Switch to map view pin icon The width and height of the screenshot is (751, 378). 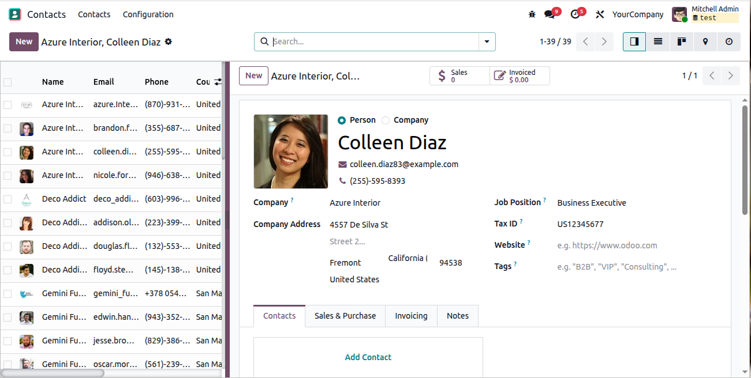705,41
